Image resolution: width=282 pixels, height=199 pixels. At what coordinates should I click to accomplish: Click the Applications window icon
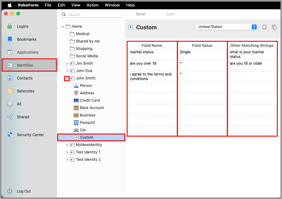click(x=10, y=52)
